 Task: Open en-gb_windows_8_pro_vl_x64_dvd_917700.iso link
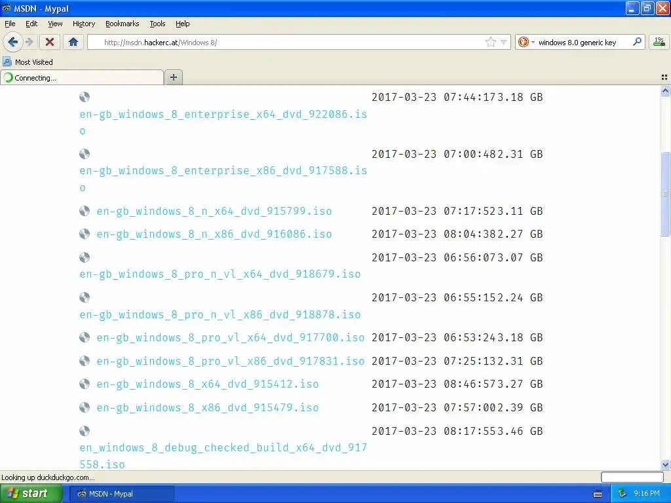point(230,337)
